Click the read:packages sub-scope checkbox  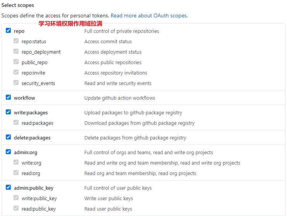(16, 122)
